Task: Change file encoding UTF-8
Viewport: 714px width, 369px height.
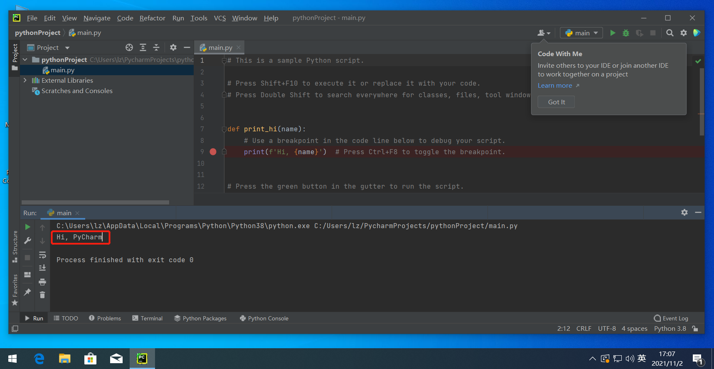Action: (x=607, y=329)
